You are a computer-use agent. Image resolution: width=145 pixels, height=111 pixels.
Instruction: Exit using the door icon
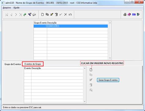[x=138, y=14]
